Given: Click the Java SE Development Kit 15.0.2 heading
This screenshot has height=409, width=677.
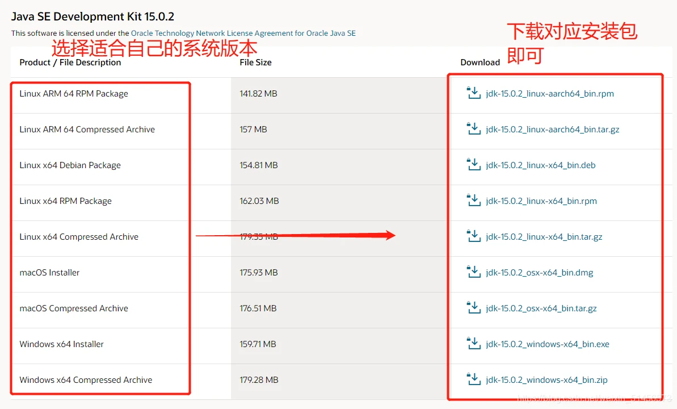Looking at the screenshot, I should [93, 17].
